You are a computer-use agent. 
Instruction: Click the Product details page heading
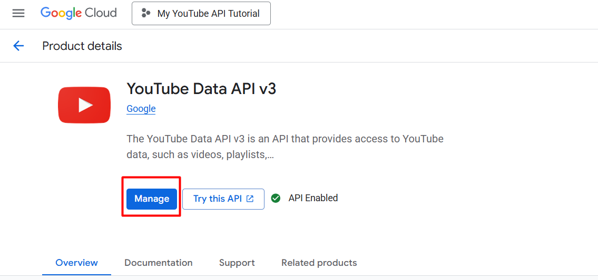point(82,46)
